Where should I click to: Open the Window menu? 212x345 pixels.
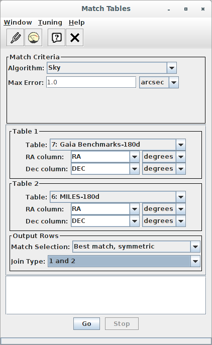click(18, 23)
